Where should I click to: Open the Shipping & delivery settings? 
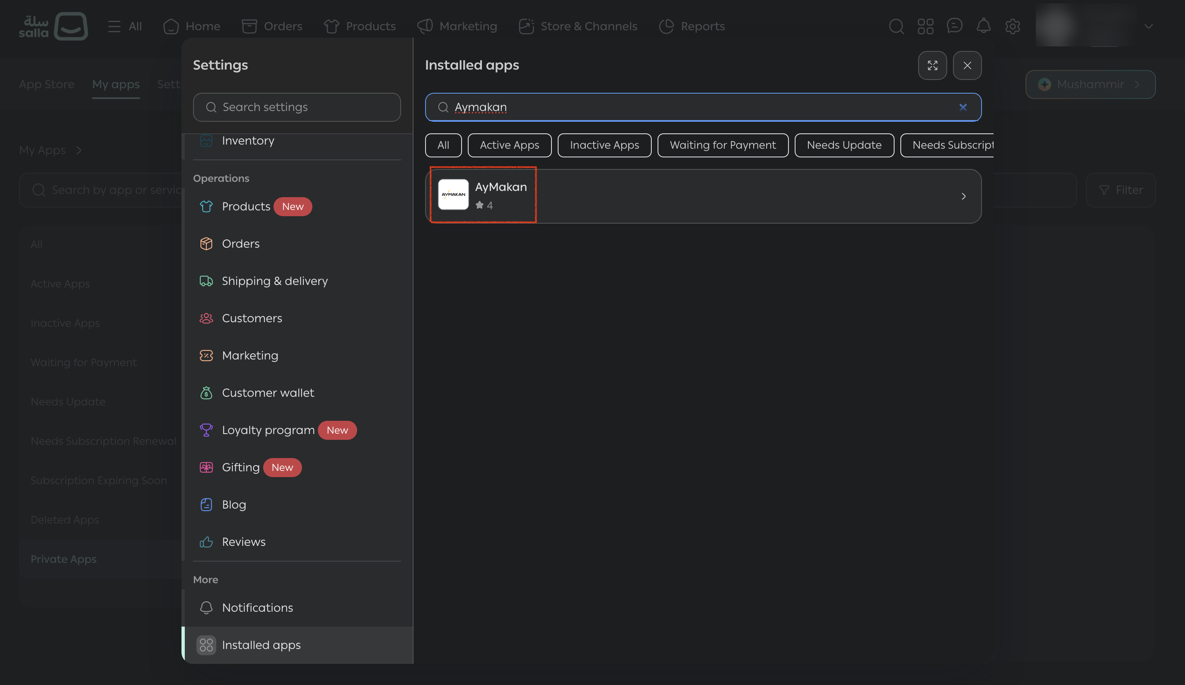(x=275, y=281)
